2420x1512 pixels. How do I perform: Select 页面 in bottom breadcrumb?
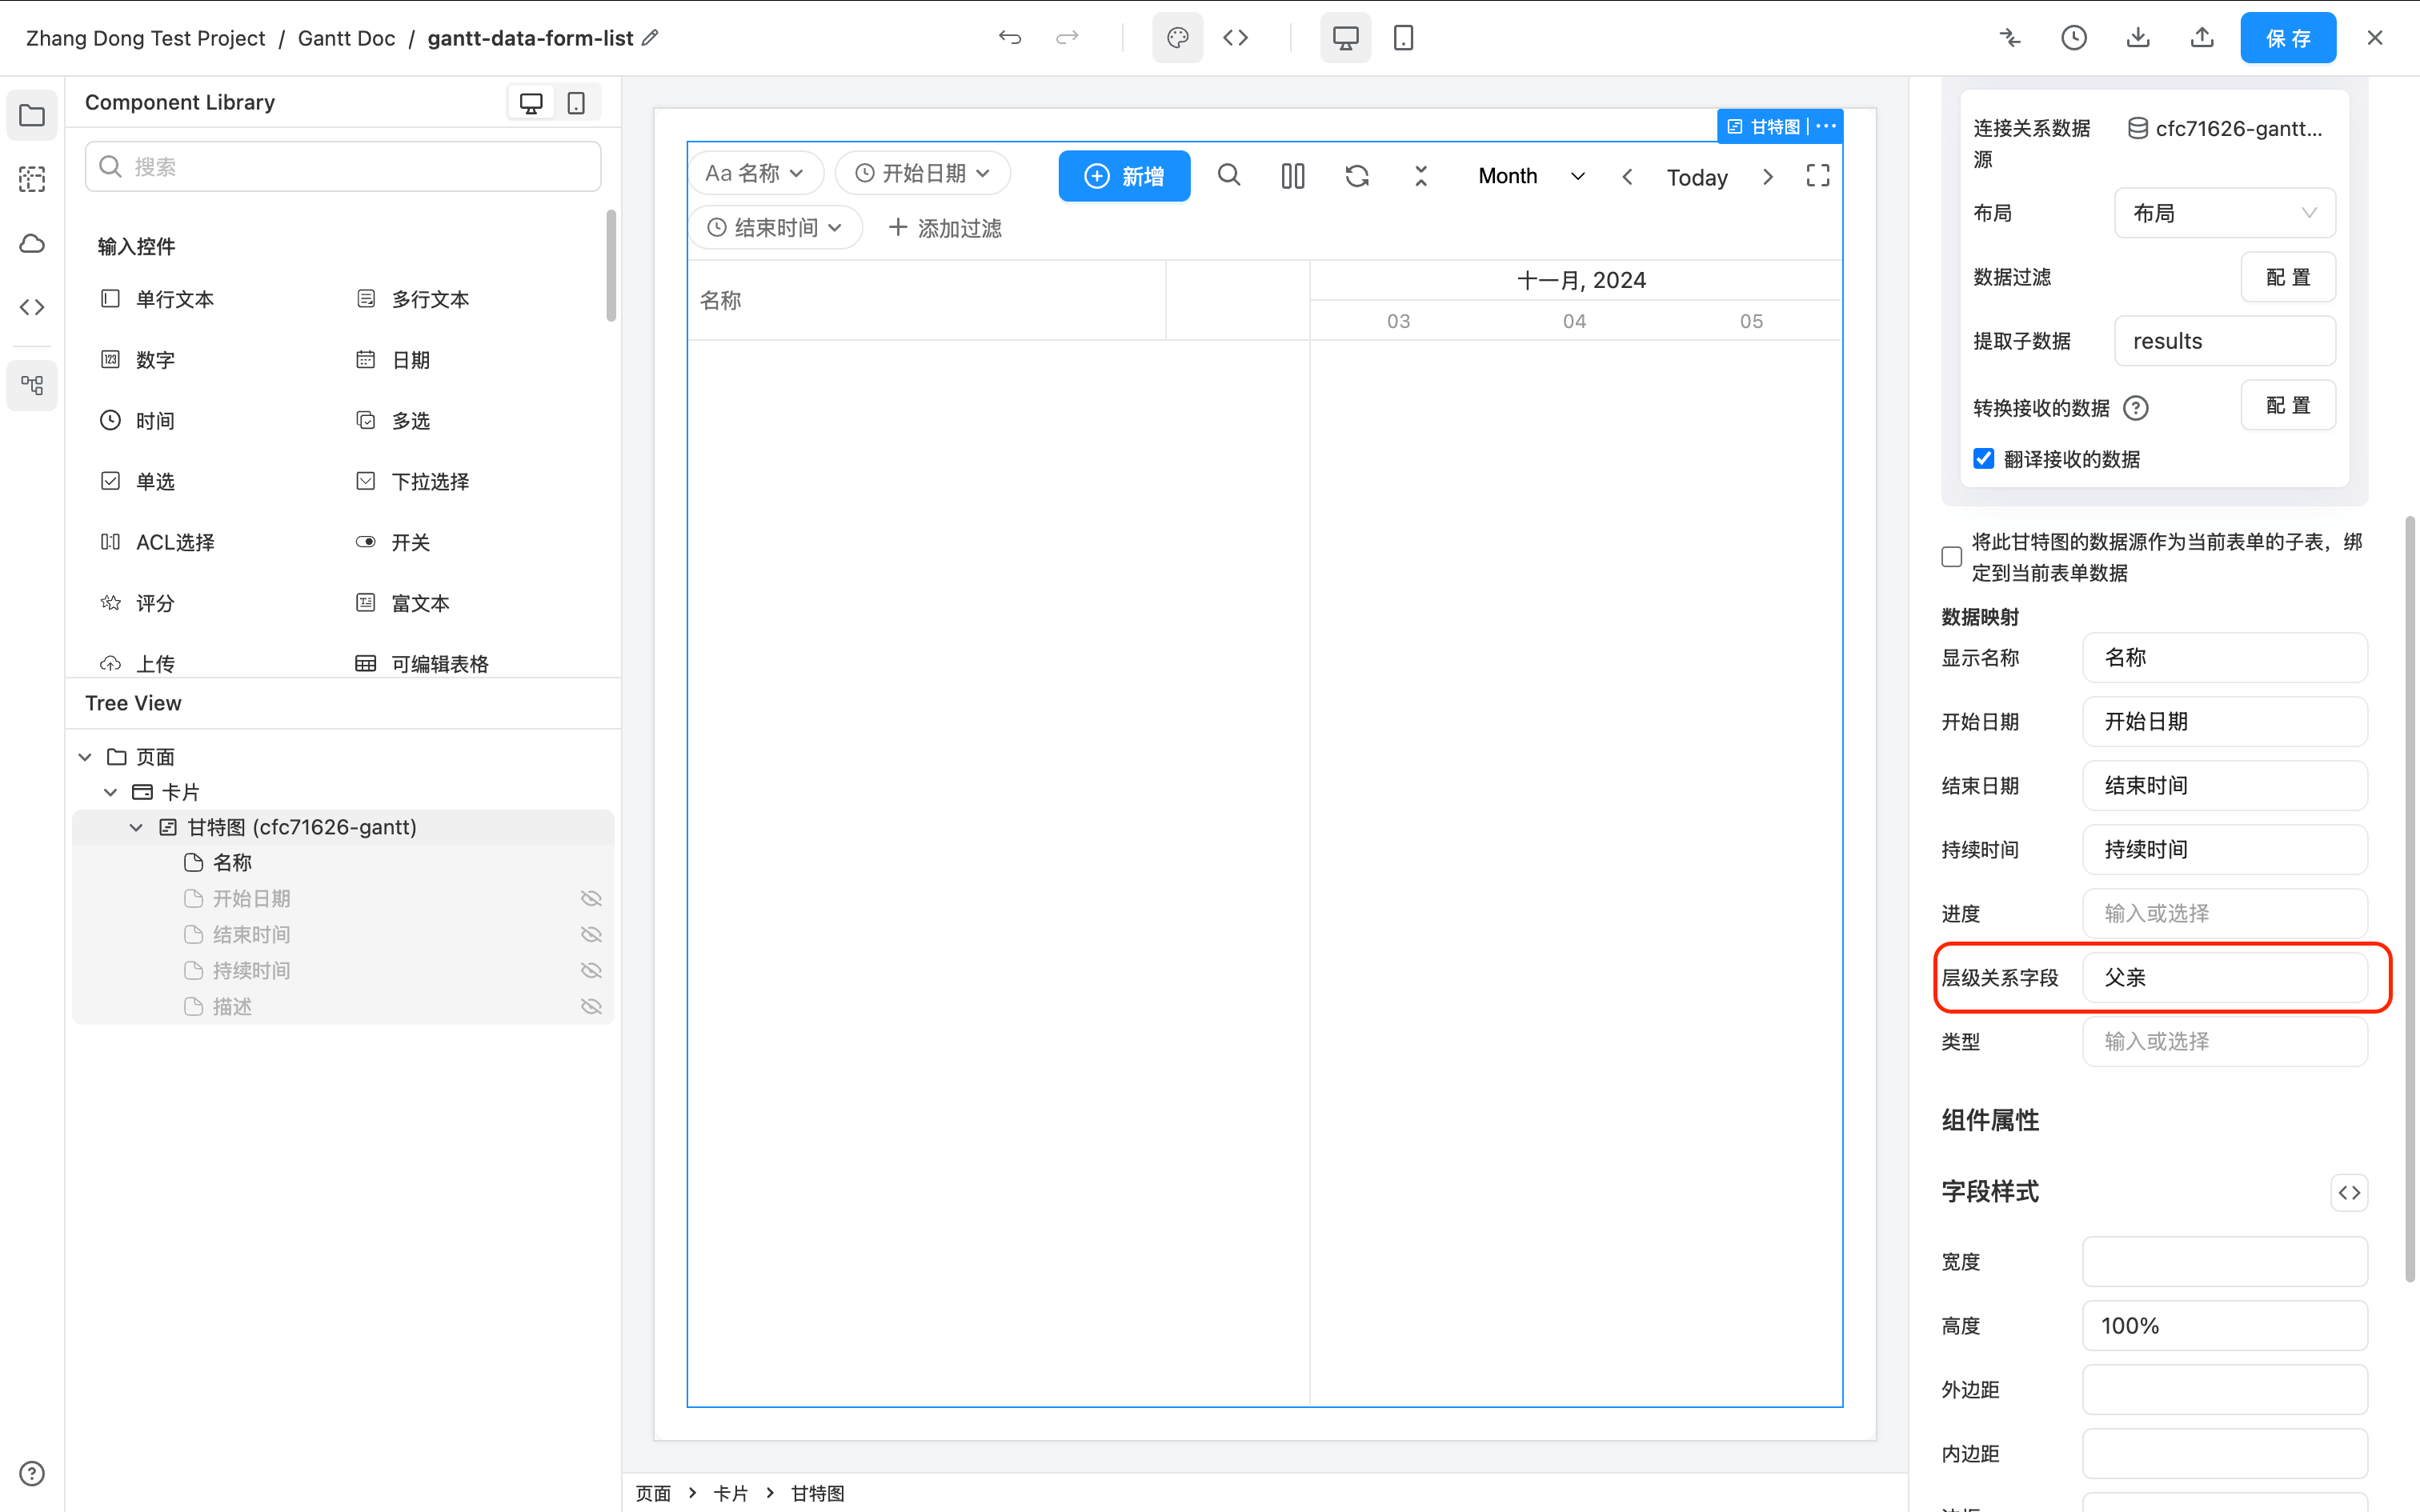pyautogui.click(x=653, y=1493)
